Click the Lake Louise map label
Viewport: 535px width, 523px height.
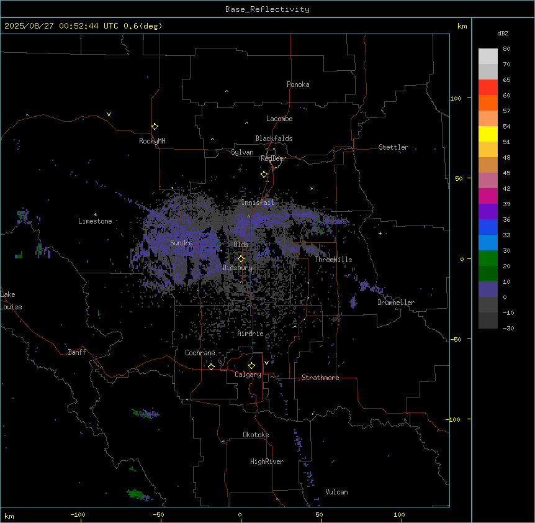pyautogui.click(x=11, y=301)
